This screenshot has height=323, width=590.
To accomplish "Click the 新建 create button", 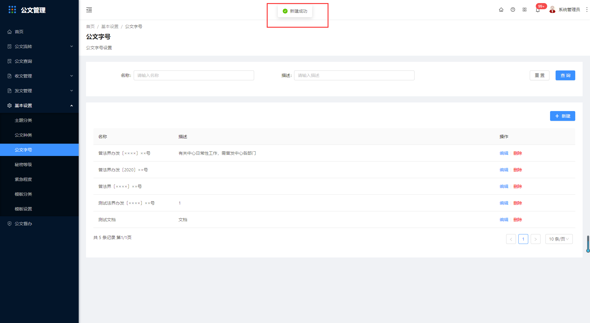I will (x=563, y=116).
